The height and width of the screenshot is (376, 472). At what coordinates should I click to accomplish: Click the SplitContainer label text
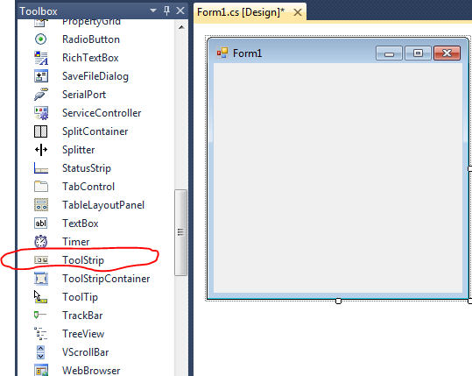coord(95,131)
